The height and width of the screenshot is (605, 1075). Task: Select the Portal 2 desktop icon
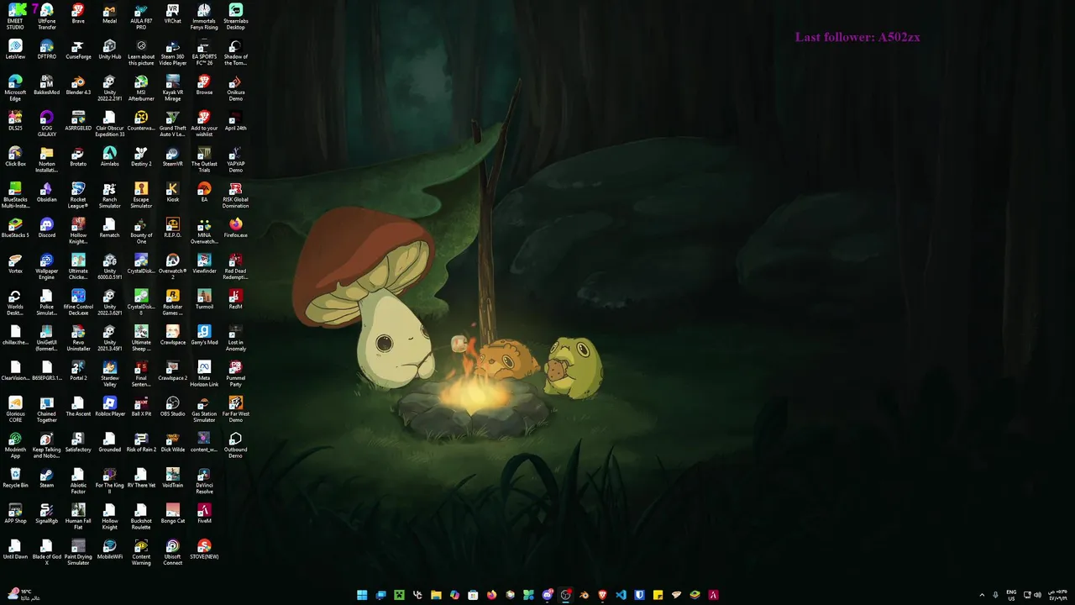coord(78,371)
